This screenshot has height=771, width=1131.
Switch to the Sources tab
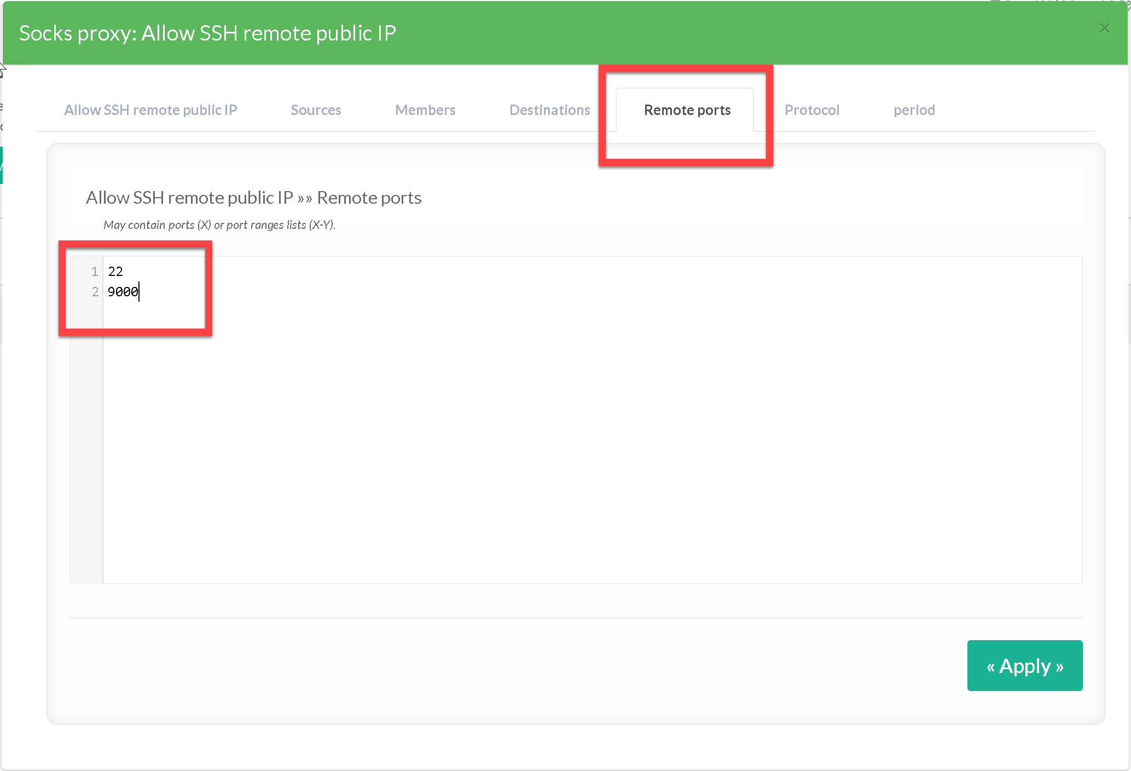tap(316, 110)
